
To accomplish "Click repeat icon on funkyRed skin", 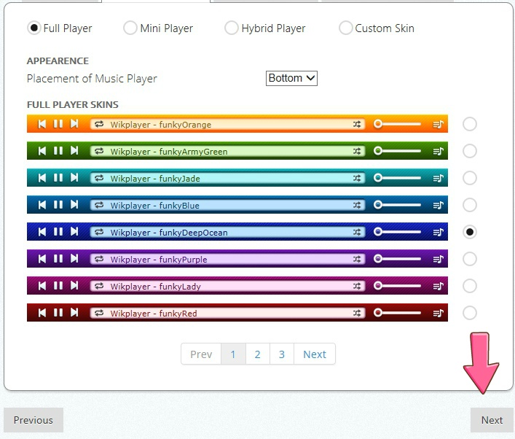I will pyautogui.click(x=99, y=313).
